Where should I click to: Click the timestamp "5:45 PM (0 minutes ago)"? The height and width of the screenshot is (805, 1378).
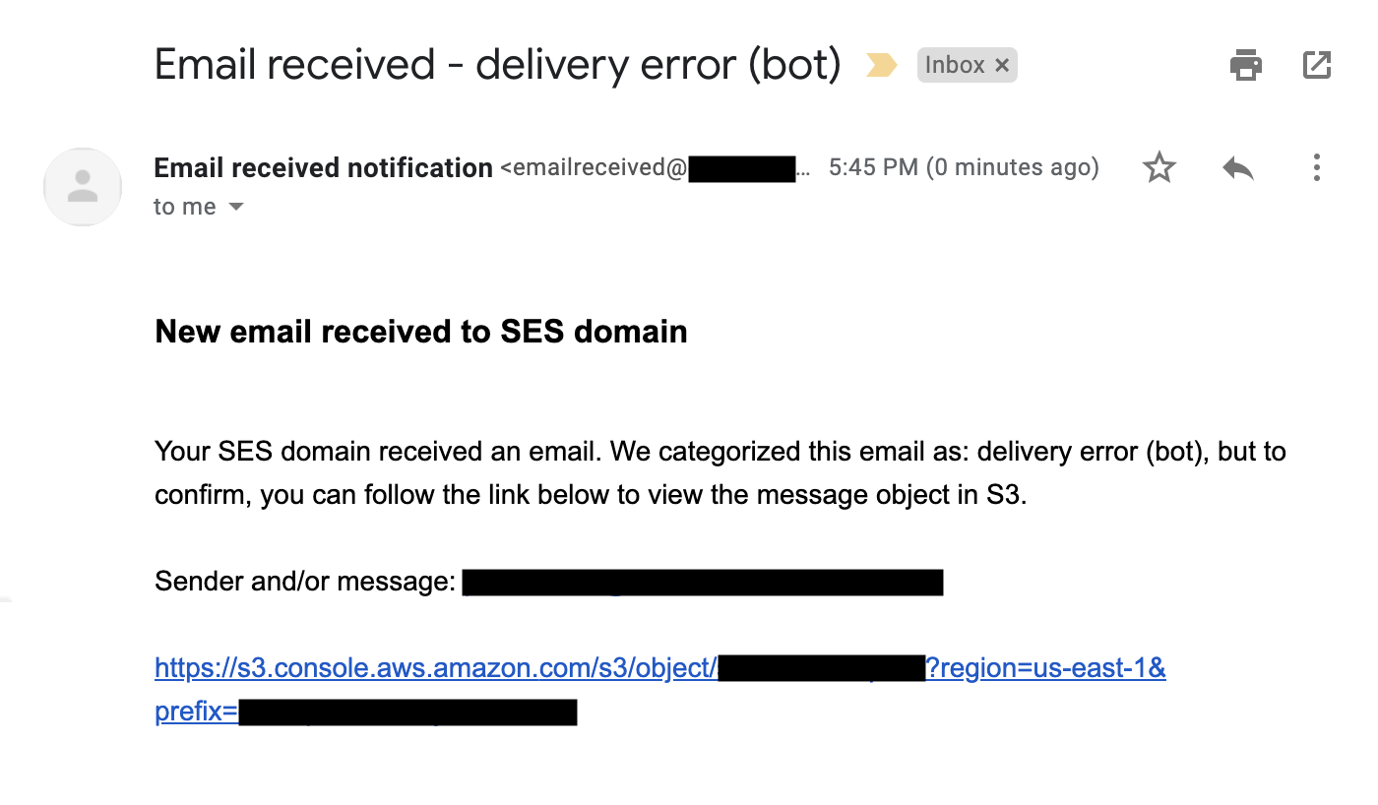965,167
